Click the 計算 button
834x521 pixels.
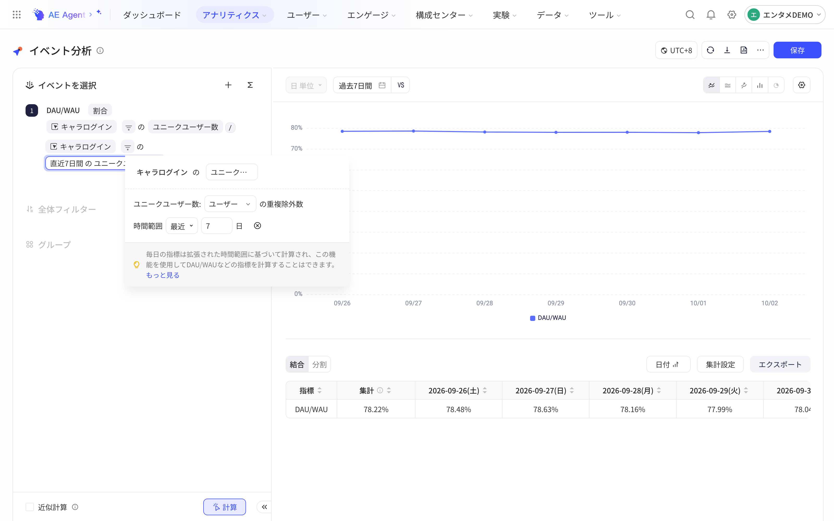(x=225, y=507)
